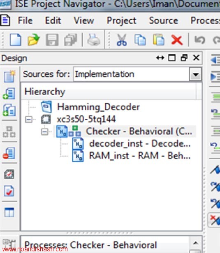220x253 pixels.
Task: Click the red X tool icon on right toolbar
Action: coord(215,220)
